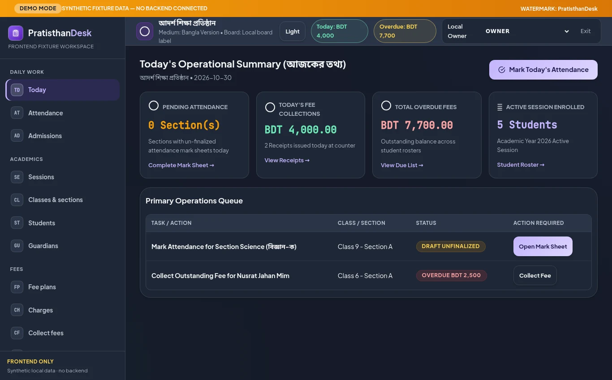612x380 pixels.
Task: Click the ACTION REQUIRED column header
Action: coord(539,223)
